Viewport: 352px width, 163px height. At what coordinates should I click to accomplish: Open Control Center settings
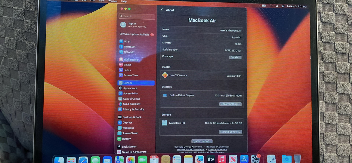(129, 99)
